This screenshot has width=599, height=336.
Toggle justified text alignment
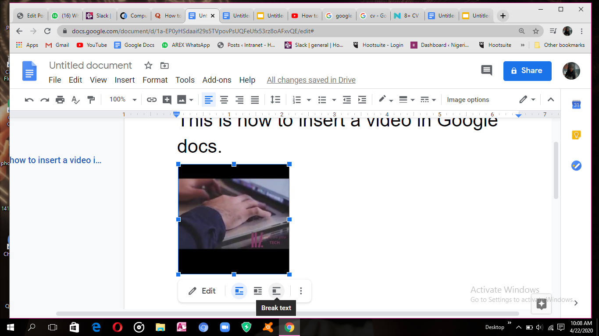[255, 100]
